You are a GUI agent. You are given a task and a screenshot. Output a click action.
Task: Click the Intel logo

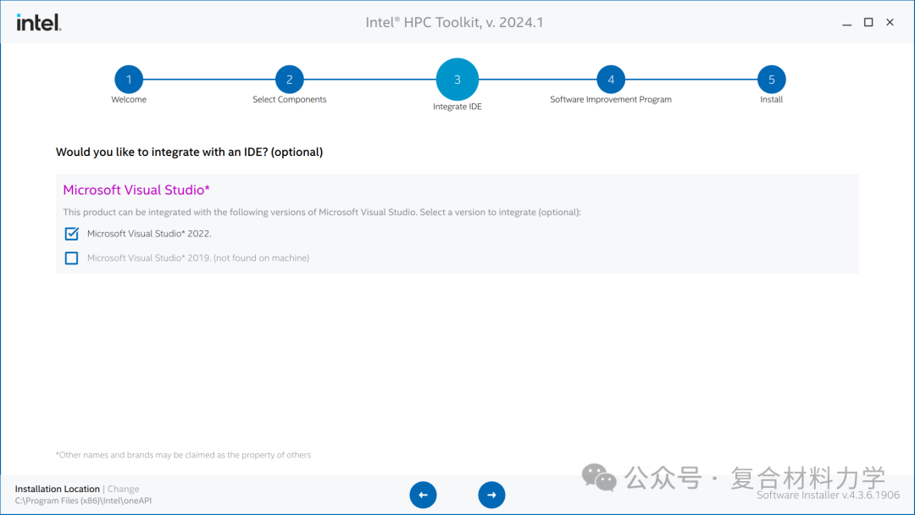click(x=38, y=23)
